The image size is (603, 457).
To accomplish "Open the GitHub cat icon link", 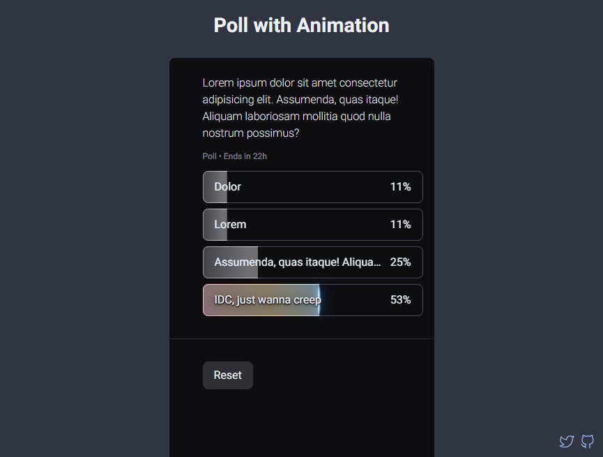I will click(x=587, y=441).
